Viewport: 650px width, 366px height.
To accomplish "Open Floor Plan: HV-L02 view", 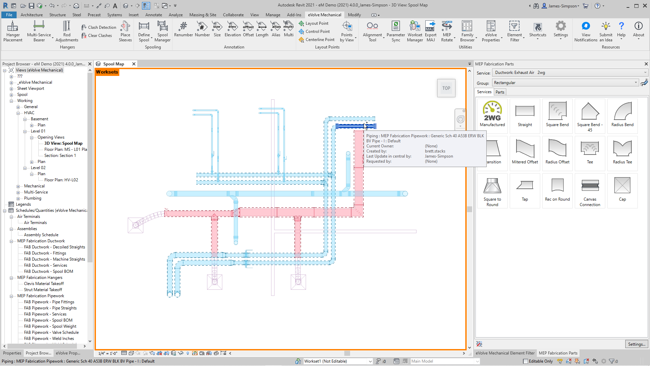I will click(61, 180).
